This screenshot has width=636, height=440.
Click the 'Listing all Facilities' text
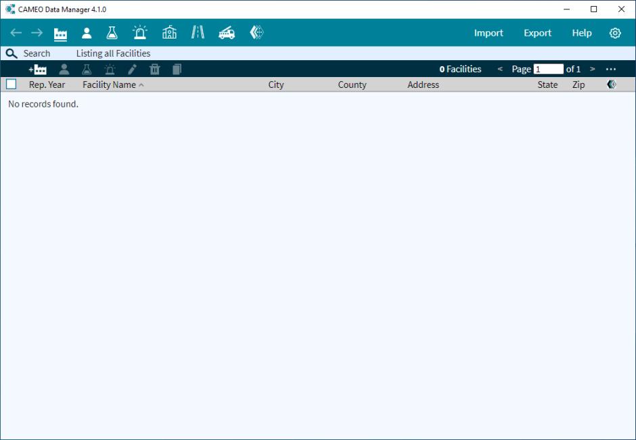point(113,53)
